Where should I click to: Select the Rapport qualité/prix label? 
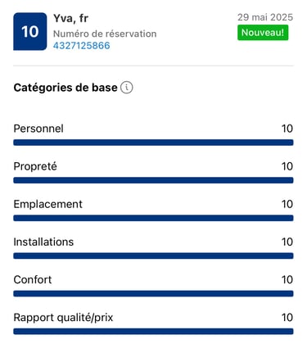[63, 318]
